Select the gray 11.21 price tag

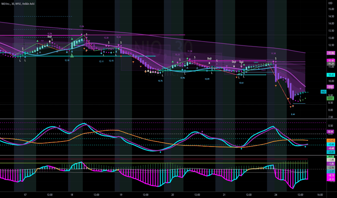click(x=331, y=64)
